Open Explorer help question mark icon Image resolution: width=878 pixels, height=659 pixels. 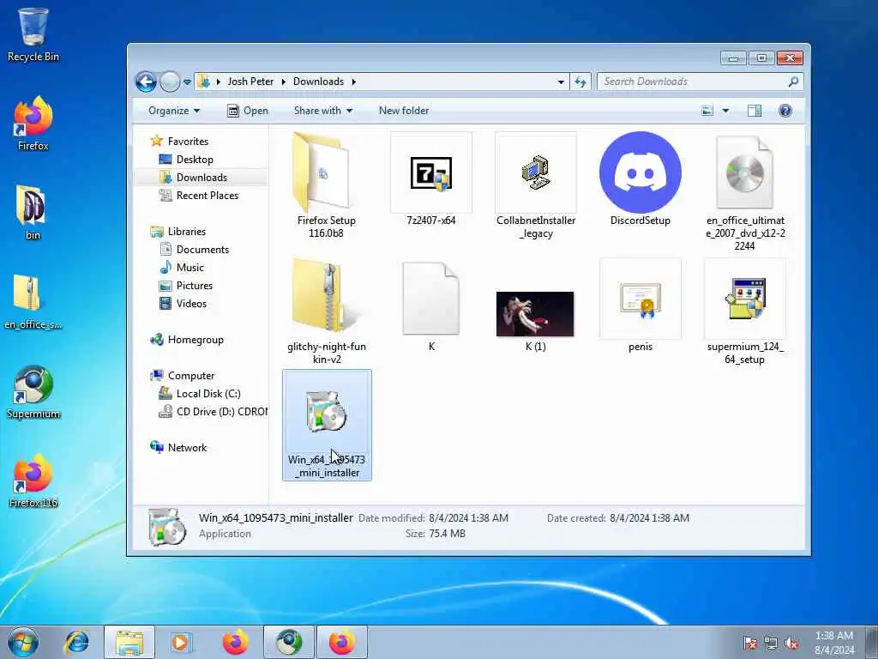coord(785,111)
